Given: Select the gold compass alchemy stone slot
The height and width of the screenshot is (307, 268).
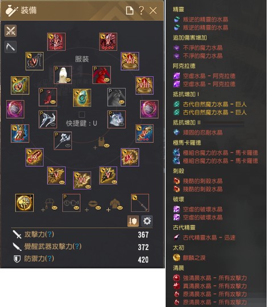Looking at the screenshot, I should tap(24, 203).
